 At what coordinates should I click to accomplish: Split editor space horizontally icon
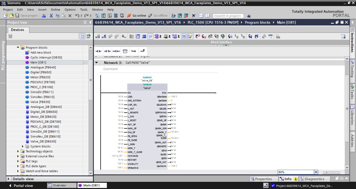(x=201, y=16)
